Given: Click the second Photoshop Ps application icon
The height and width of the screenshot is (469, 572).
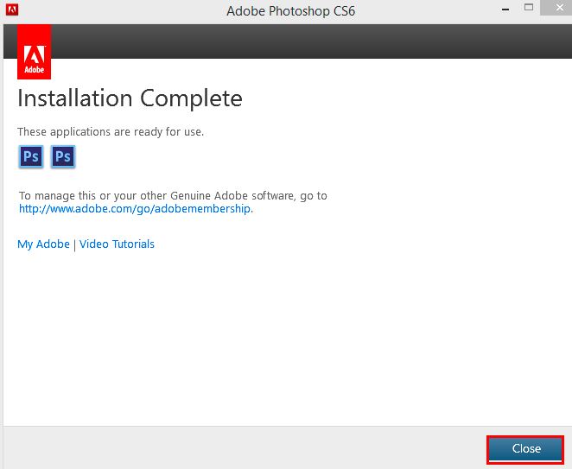Looking at the screenshot, I should (x=63, y=157).
